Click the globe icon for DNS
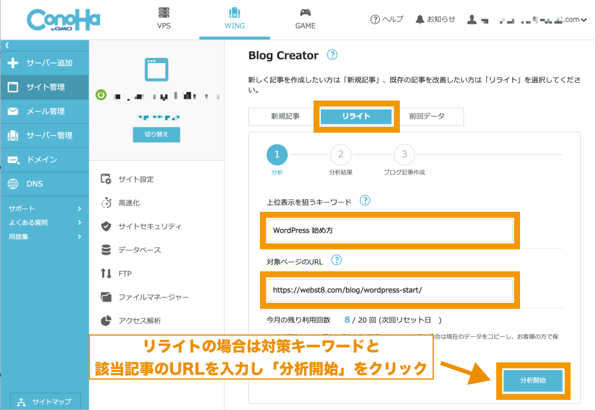 [13, 184]
